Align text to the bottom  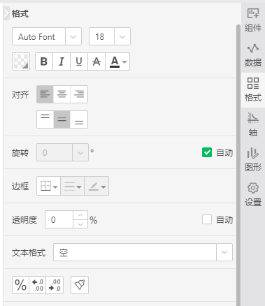coord(79,119)
